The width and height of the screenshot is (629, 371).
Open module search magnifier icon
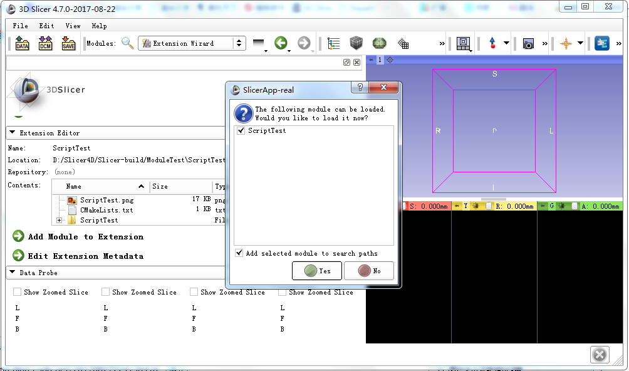coord(128,43)
